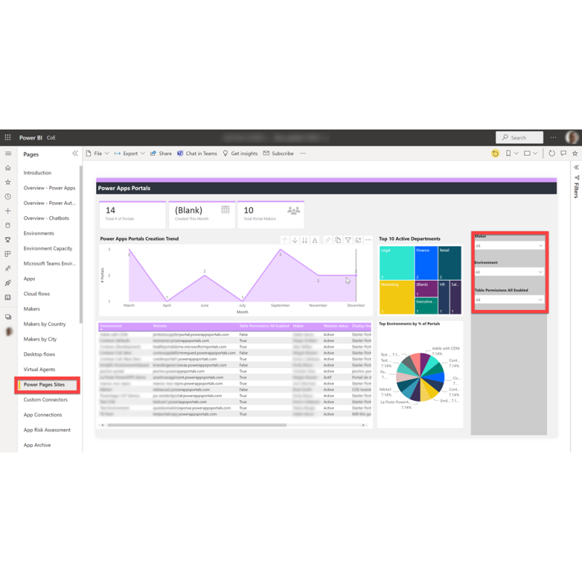Screen dimensions: 582x582
Task: Click the Search box in header
Action: click(x=519, y=137)
